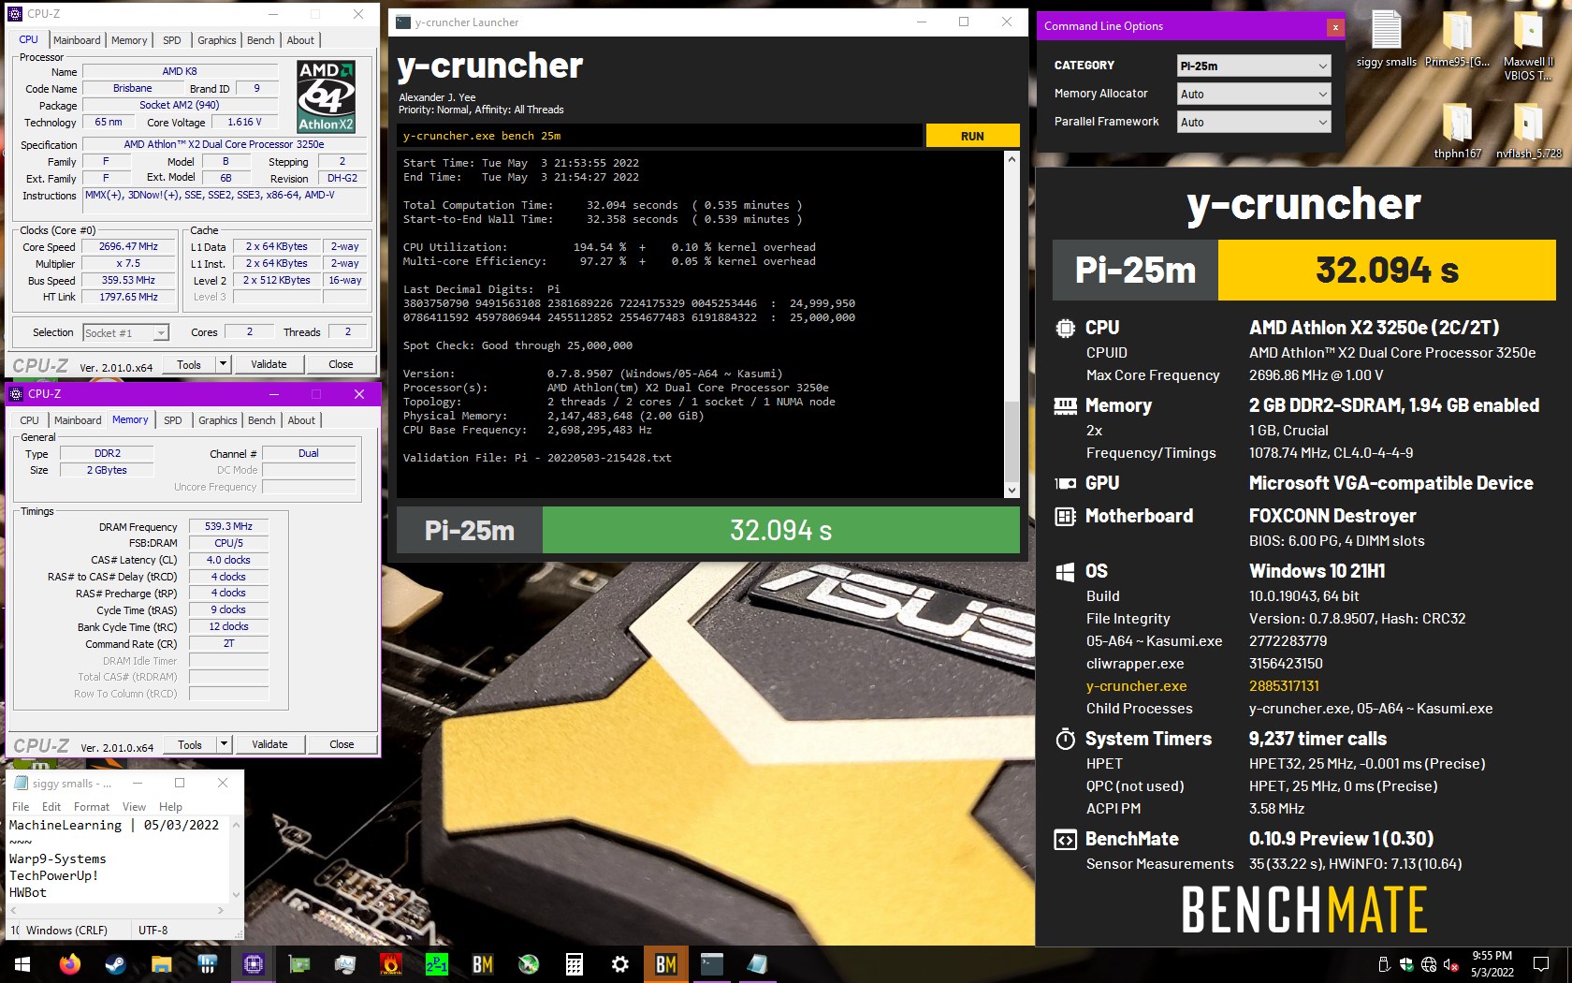The height and width of the screenshot is (983, 1572).
Task: Open Firefox from the taskbar
Action: pos(70,963)
